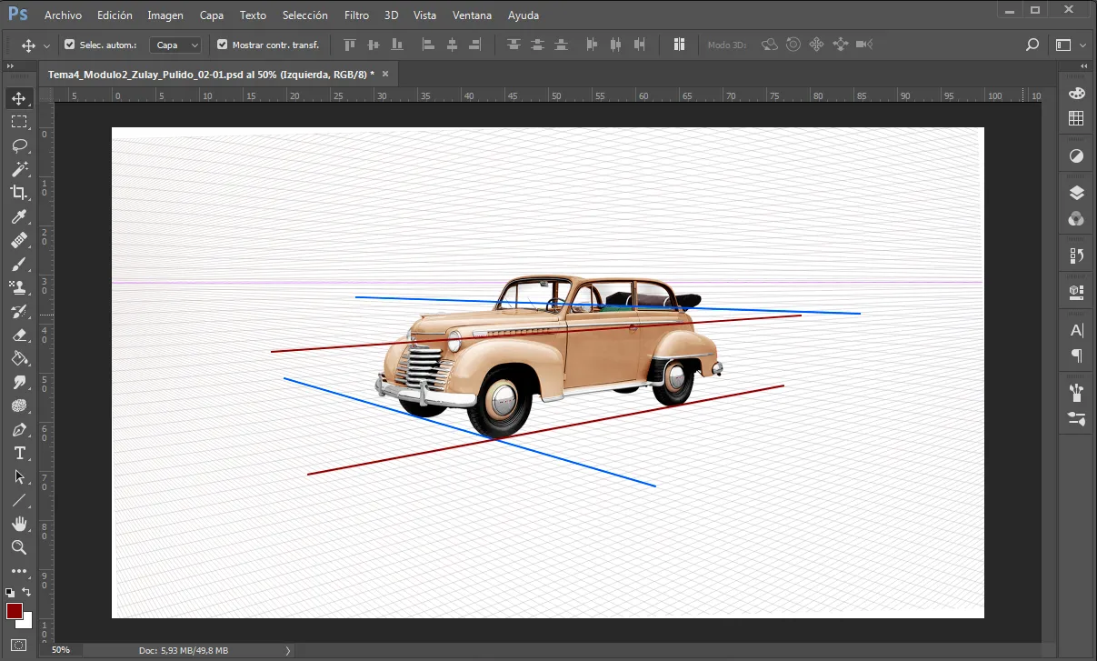Select the Eyedropper tool
Screen dimensions: 1097x661
point(19,216)
